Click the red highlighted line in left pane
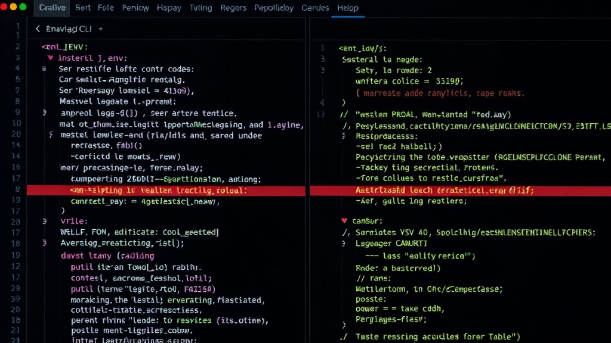This screenshot has height=343, width=611. click(x=166, y=191)
